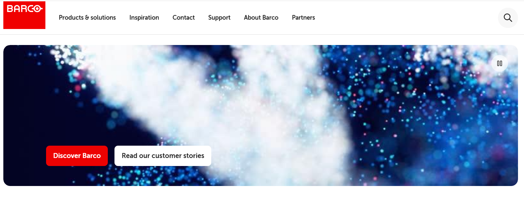
Task: Pause the hero banner animation
Action: 499,63
